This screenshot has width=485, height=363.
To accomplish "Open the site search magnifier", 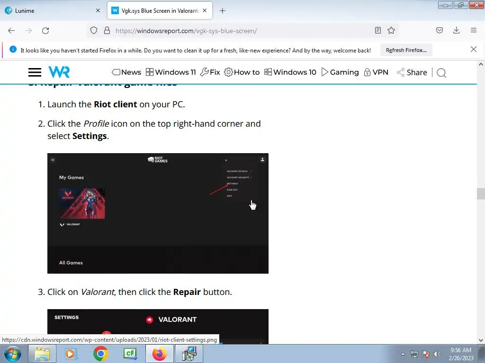I will pyautogui.click(x=441, y=73).
